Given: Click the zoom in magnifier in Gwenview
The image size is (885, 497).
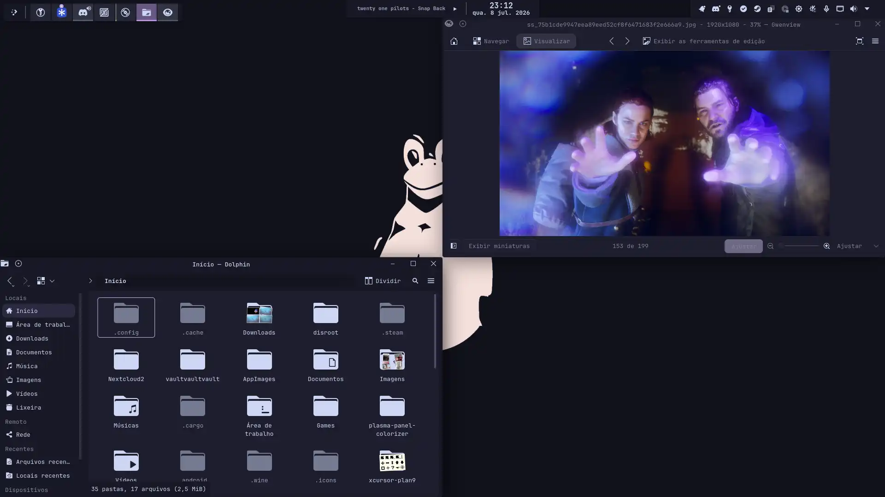Looking at the screenshot, I should tap(826, 246).
